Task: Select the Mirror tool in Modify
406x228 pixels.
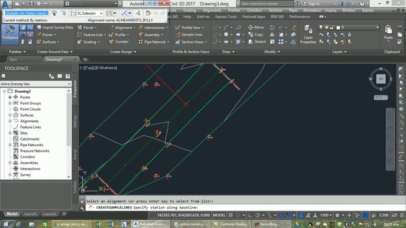Action: pyautogui.click(x=272, y=34)
